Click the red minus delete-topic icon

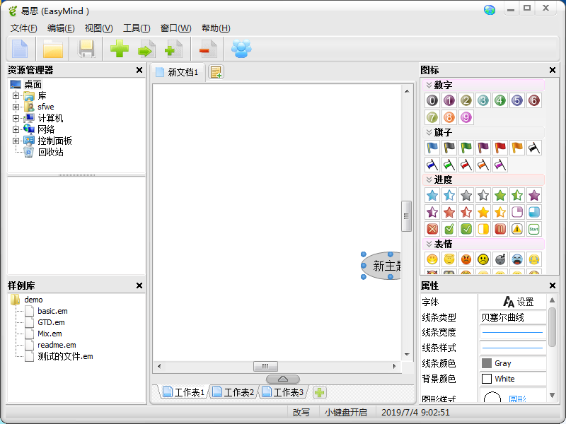(x=208, y=49)
